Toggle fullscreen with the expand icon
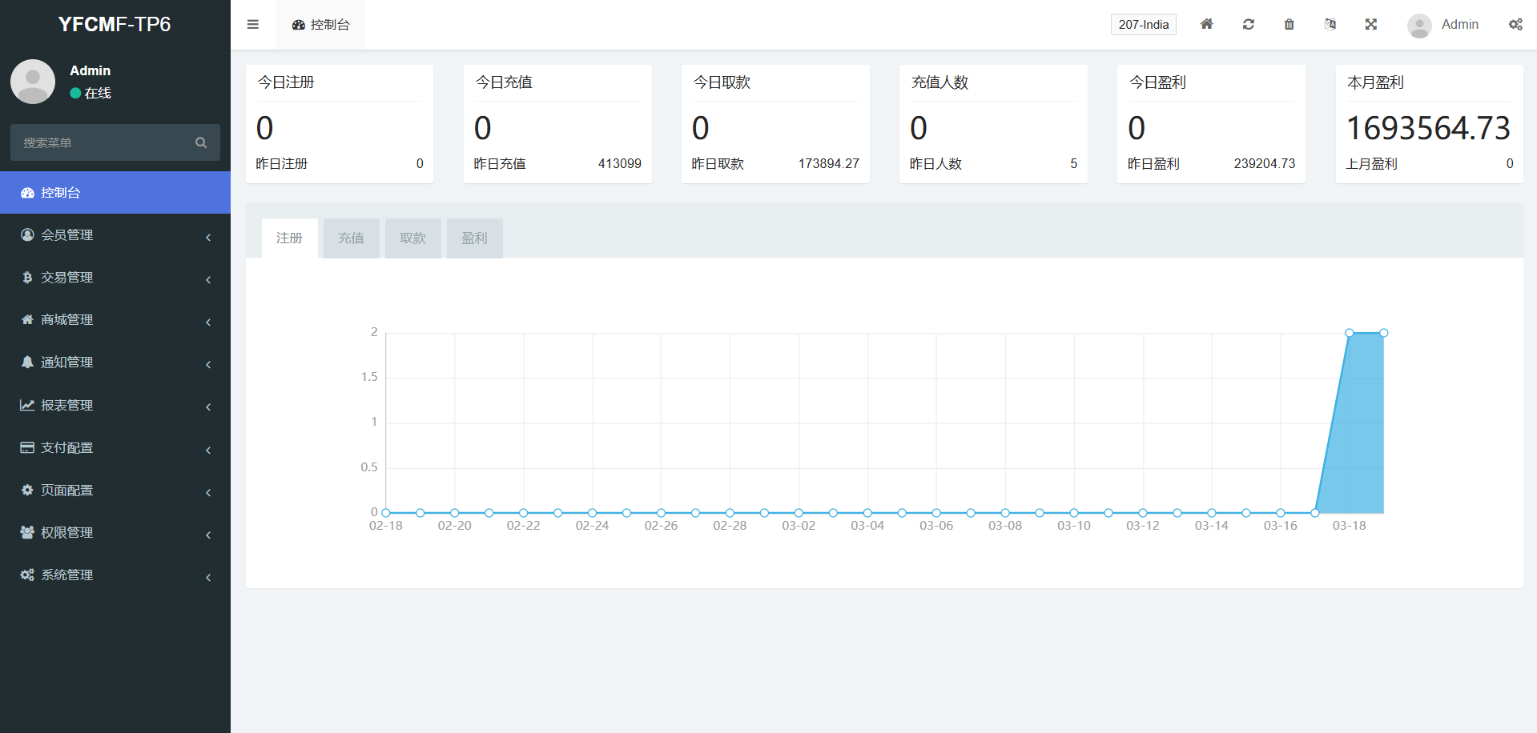This screenshot has width=1537, height=733. (x=1370, y=25)
